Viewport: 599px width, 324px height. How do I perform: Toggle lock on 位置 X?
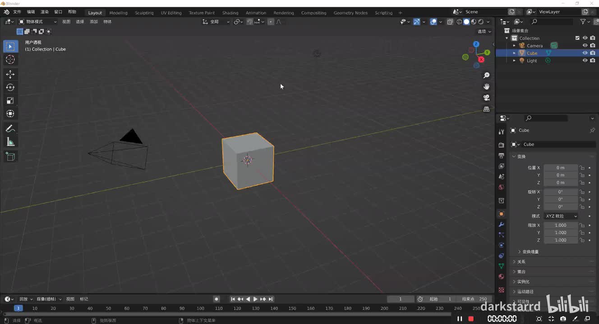point(582,168)
